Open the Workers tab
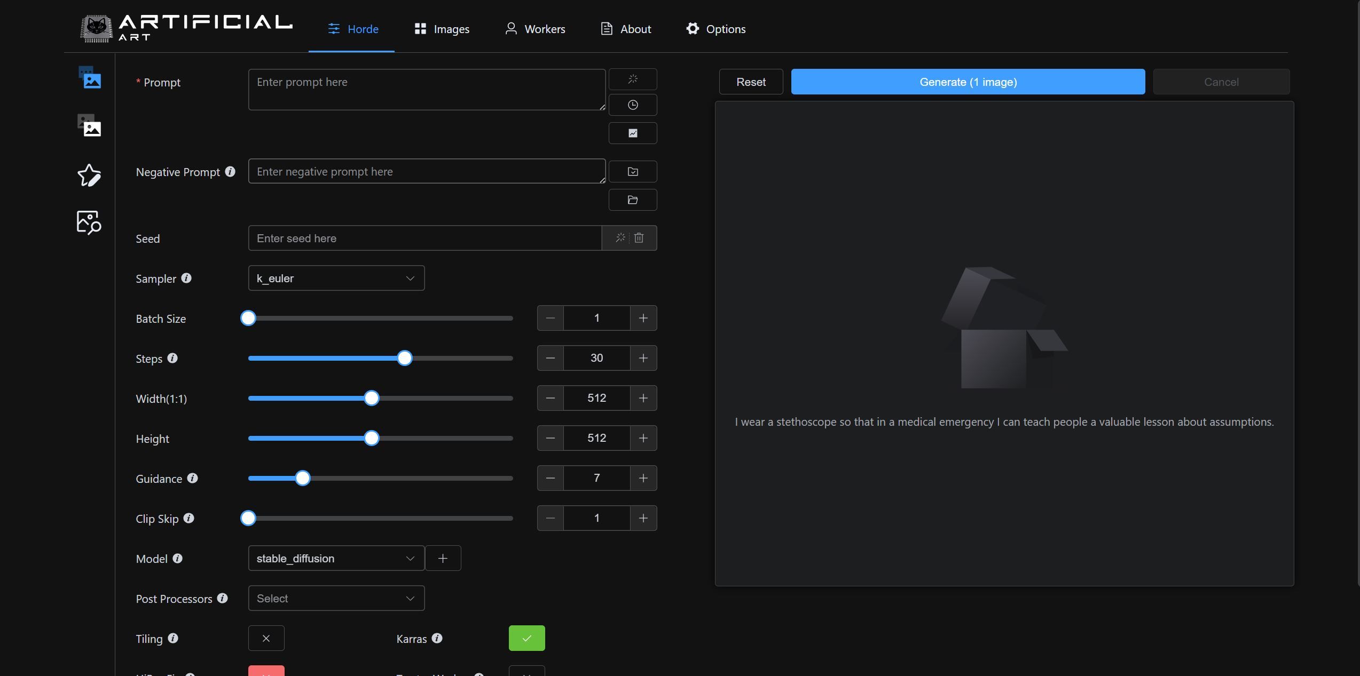Screen dimensions: 1360x676 pos(535,29)
